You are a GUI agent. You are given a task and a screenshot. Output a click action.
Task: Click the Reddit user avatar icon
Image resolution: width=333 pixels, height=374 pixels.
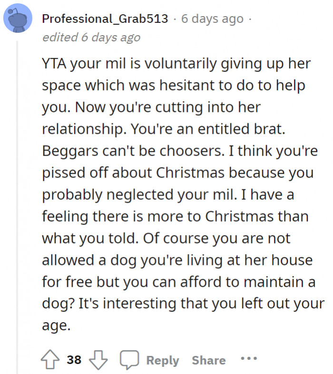point(19,20)
